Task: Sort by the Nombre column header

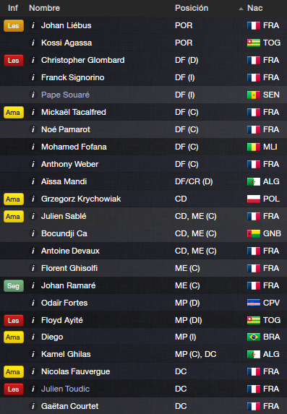Action: pyautogui.click(x=44, y=8)
